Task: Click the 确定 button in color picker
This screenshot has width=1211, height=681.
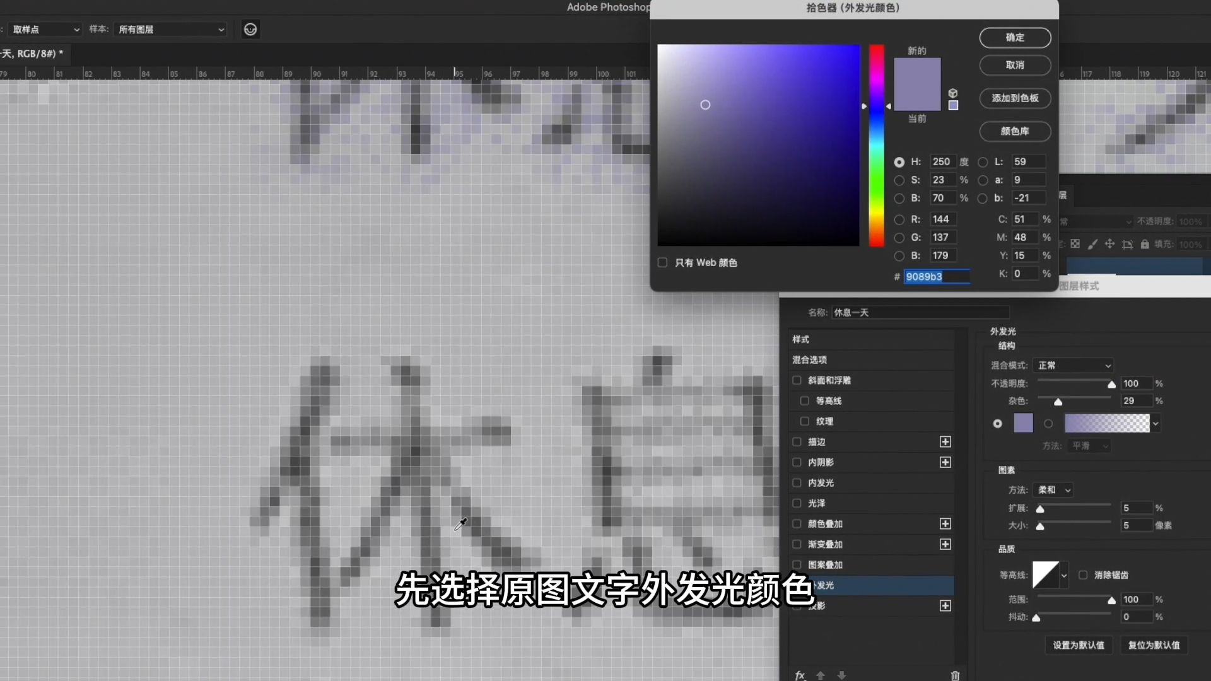Action: click(1014, 37)
